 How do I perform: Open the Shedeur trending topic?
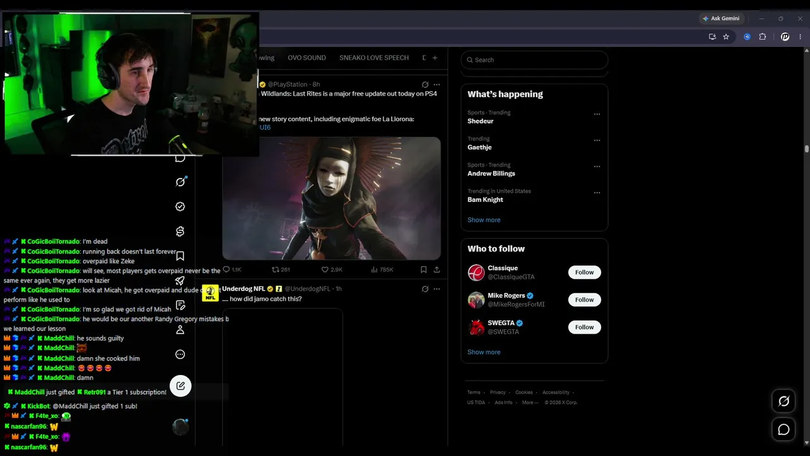point(480,121)
